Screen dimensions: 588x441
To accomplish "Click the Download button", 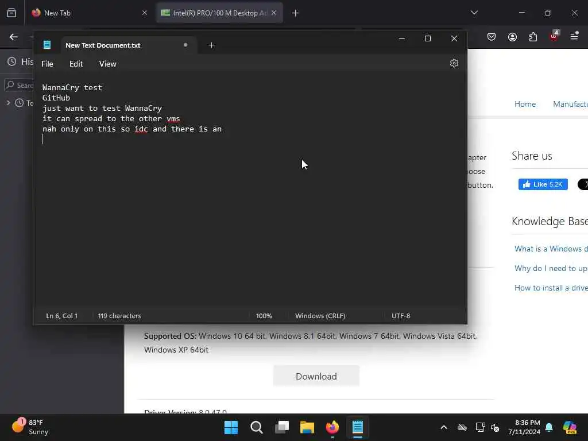I will pyautogui.click(x=316, y=376).
